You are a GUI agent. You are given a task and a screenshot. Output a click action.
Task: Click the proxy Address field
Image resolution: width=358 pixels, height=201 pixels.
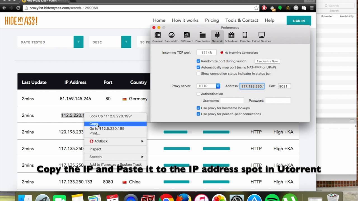[252, 86]
